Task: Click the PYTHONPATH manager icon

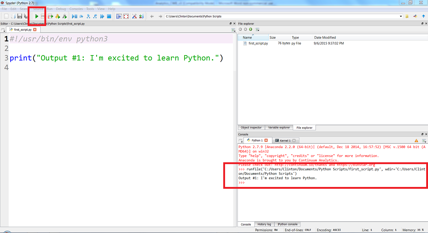Action: click(x=141, y=16)
